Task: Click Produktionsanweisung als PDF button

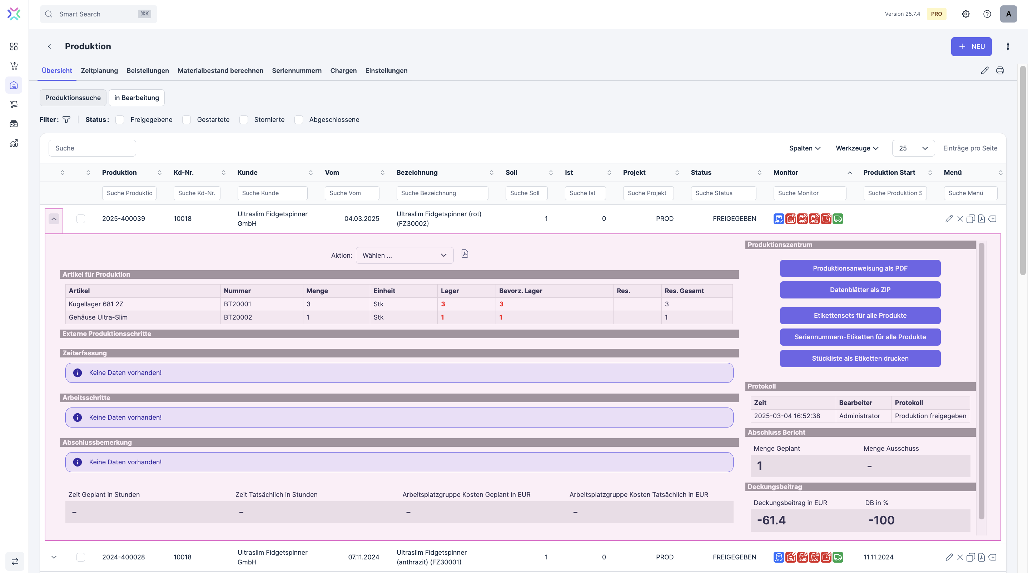Action: click(860, 268)
